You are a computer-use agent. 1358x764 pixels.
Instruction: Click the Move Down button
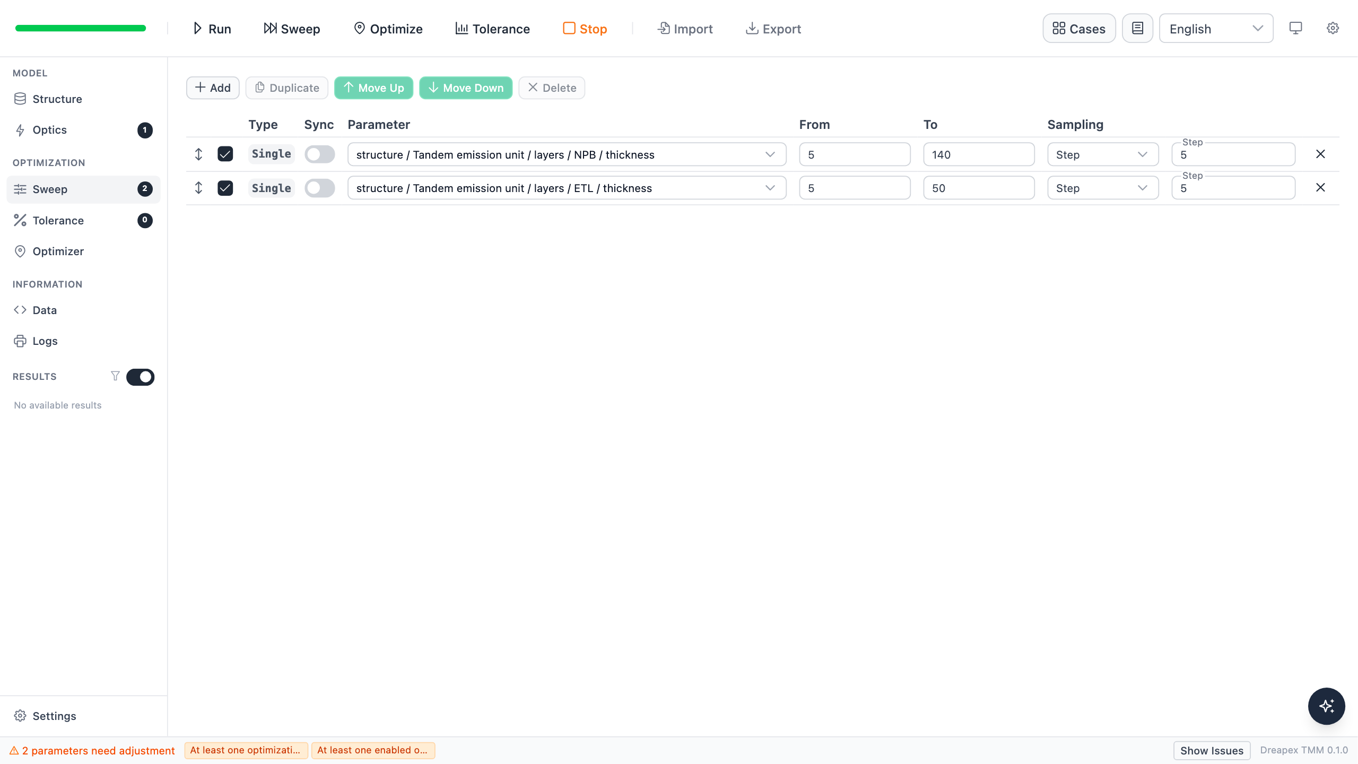pos(466,88)
